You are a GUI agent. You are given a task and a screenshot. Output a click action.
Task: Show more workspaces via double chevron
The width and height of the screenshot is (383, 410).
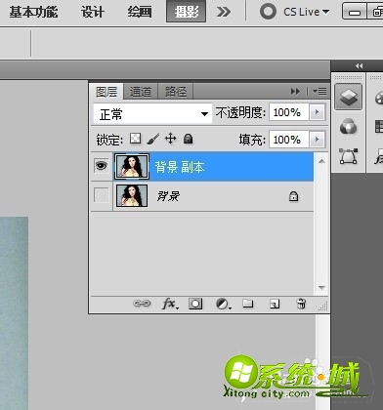tap(224, 12)
